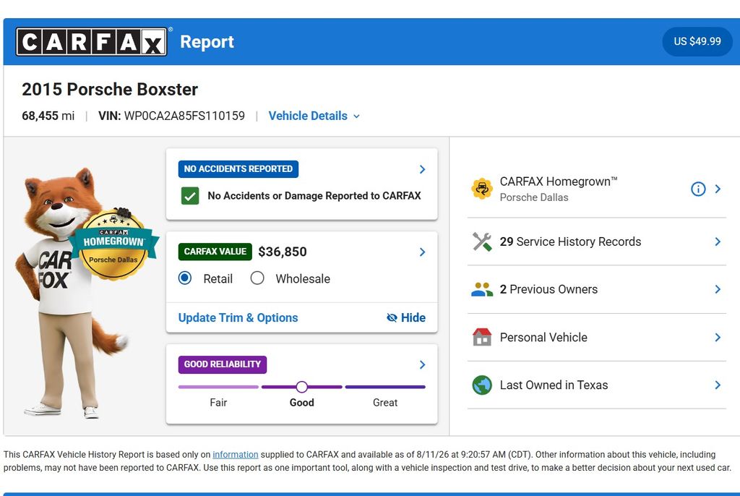Expand the Good Reliability chevron
This screenshot has height=496, width=740.
click(422, 364)
